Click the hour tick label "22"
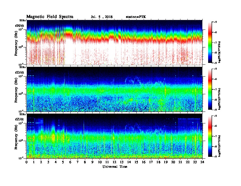This screenshot has height=186, width=241. click(x=188, y=162)
